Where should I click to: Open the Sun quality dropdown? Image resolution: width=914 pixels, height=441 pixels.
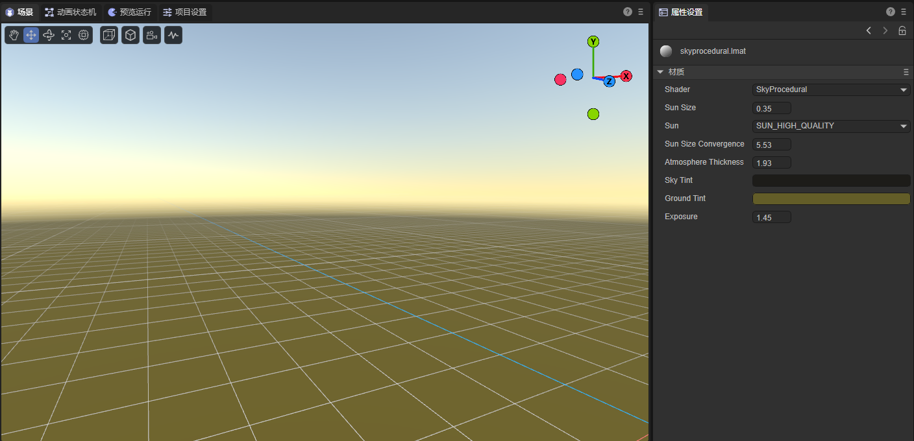pos(831,126)
